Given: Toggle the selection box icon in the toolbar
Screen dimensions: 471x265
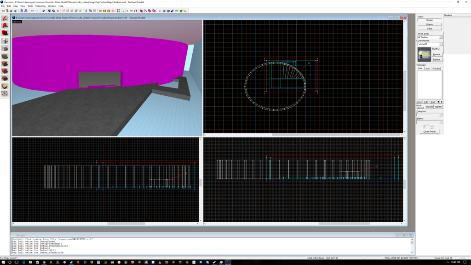Looking at the screenshot, I should click(x=119, y=11).
